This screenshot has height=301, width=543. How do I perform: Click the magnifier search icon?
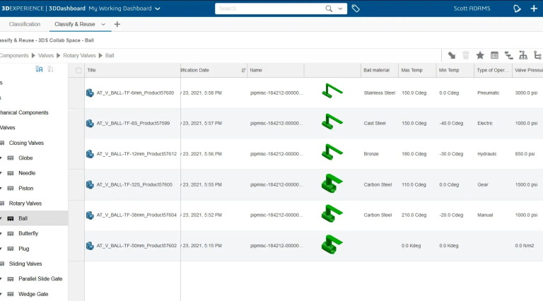tap(329, 8)
